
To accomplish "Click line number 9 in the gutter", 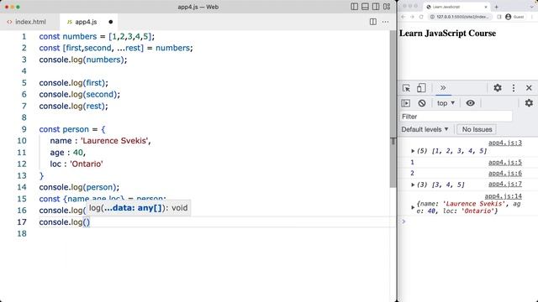I will point(24,129).
